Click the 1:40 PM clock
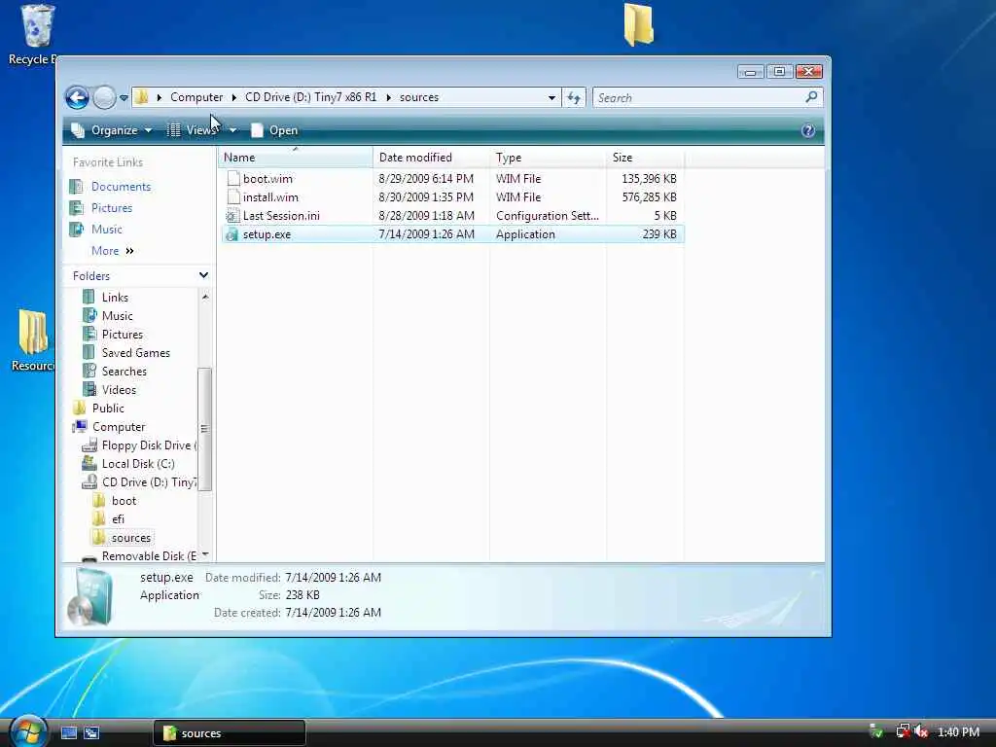This screenshot has width=996, height=747. (958, 732)
